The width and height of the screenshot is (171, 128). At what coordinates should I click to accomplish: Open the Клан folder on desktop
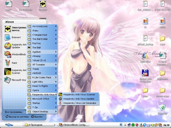[x=145, y=90]
